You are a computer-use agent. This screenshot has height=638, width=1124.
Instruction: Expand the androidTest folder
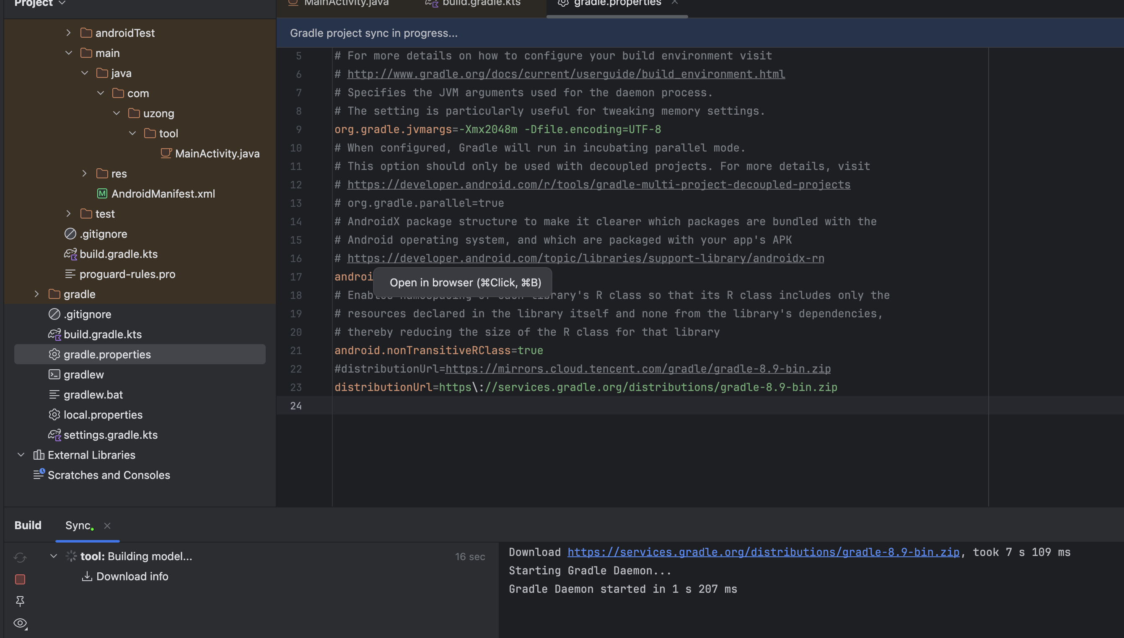[x=68, y=33]
